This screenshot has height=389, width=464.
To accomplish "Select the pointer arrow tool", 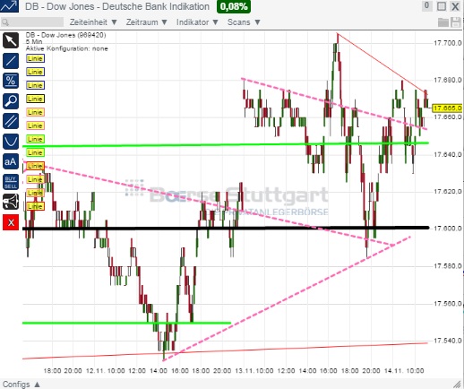I will point(11,40).
